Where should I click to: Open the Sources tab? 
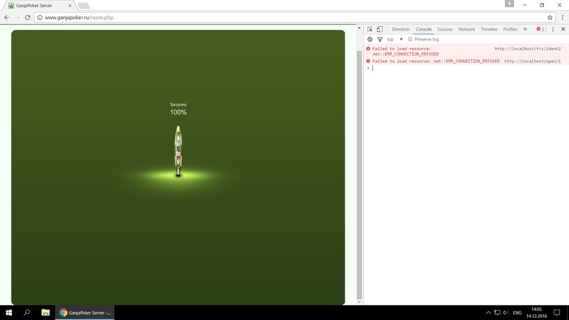445,29
